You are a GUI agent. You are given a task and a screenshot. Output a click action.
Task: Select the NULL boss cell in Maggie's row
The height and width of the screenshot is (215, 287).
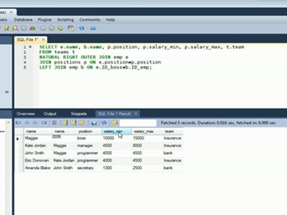65,138
